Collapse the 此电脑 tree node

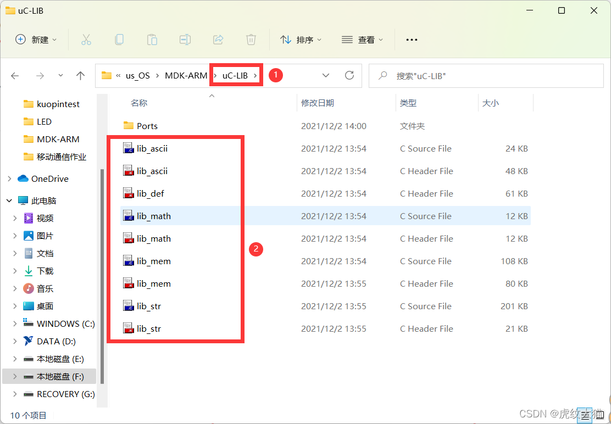[9, 201]
